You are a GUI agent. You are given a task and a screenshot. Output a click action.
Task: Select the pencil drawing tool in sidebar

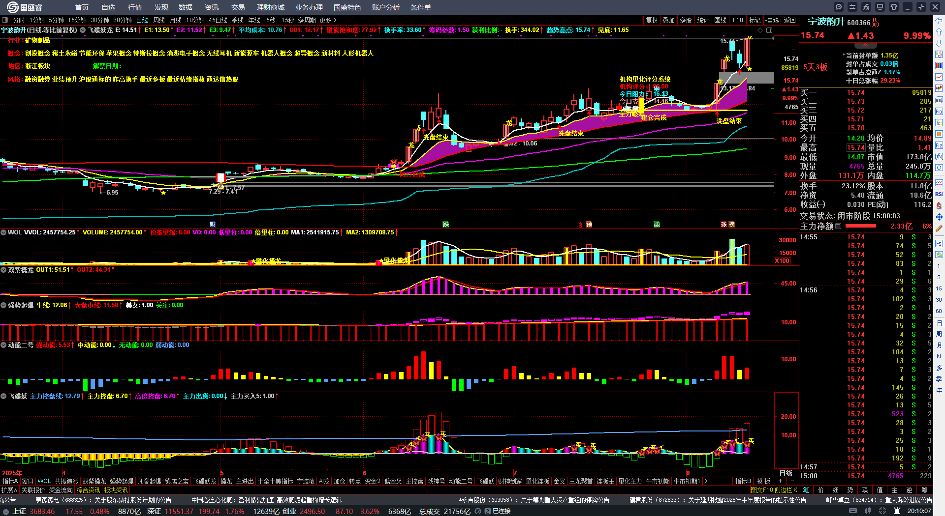pyautogui.click(x=939, y=228)
